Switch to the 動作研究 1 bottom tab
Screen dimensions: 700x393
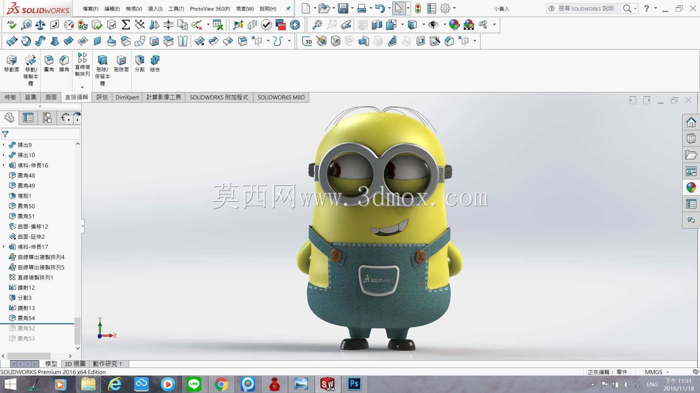(x=107, y=364)
